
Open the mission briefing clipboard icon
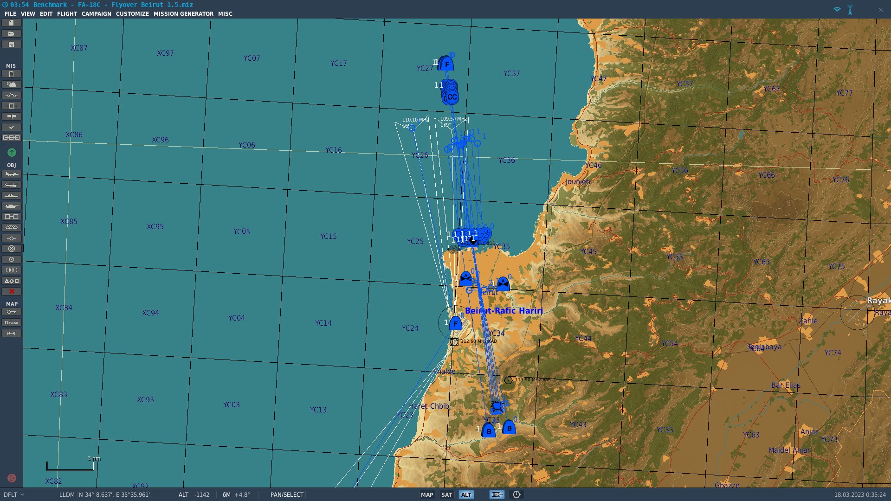(x=12, y=74)
